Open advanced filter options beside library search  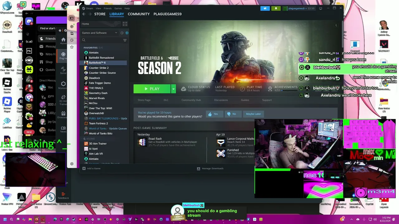125,40
